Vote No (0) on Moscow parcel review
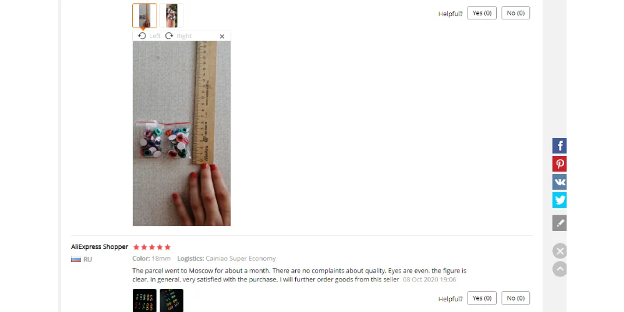This screenshot has height=312, width=624. pyautogui.click(x=516, y=298)
